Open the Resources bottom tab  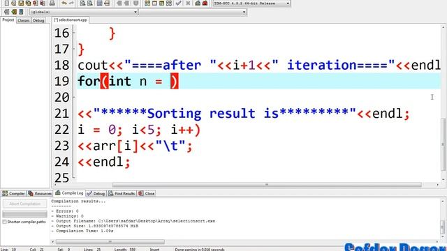[x=40, y=194]
